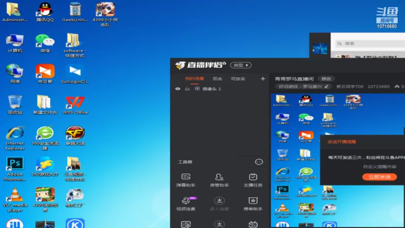Click the 立即发送 button
Image resolution: width=405 pixels, height=228 pixels.
point(379,177)
